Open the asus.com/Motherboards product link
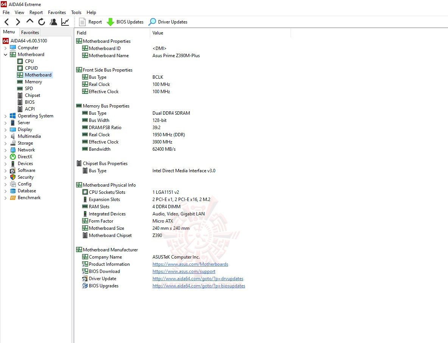This screenshot has height=343, width=448. 190,264
